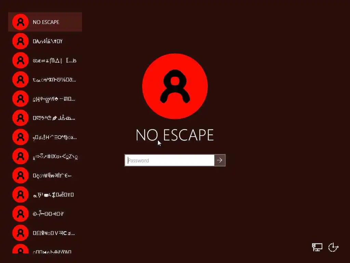Pick the fifth user account avatar
350x263 pixels.
tap(21, 99)
